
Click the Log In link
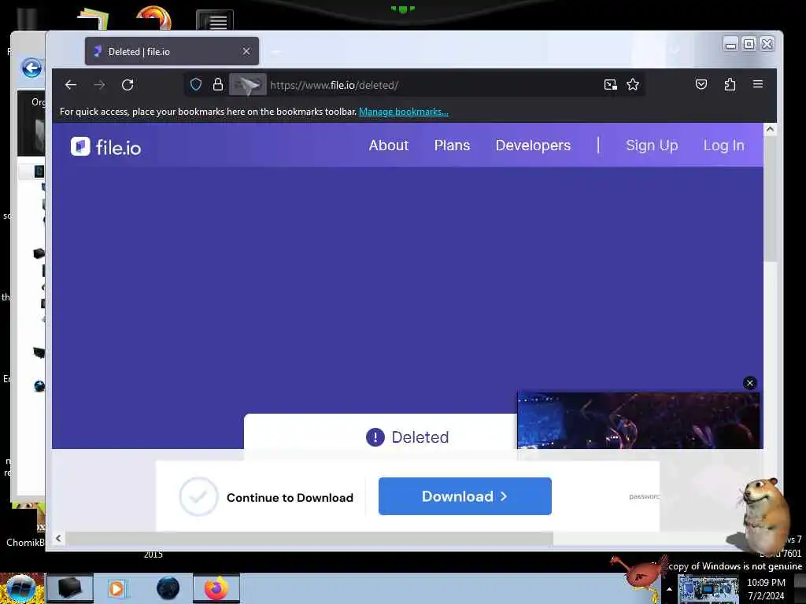tap(724, 145)
